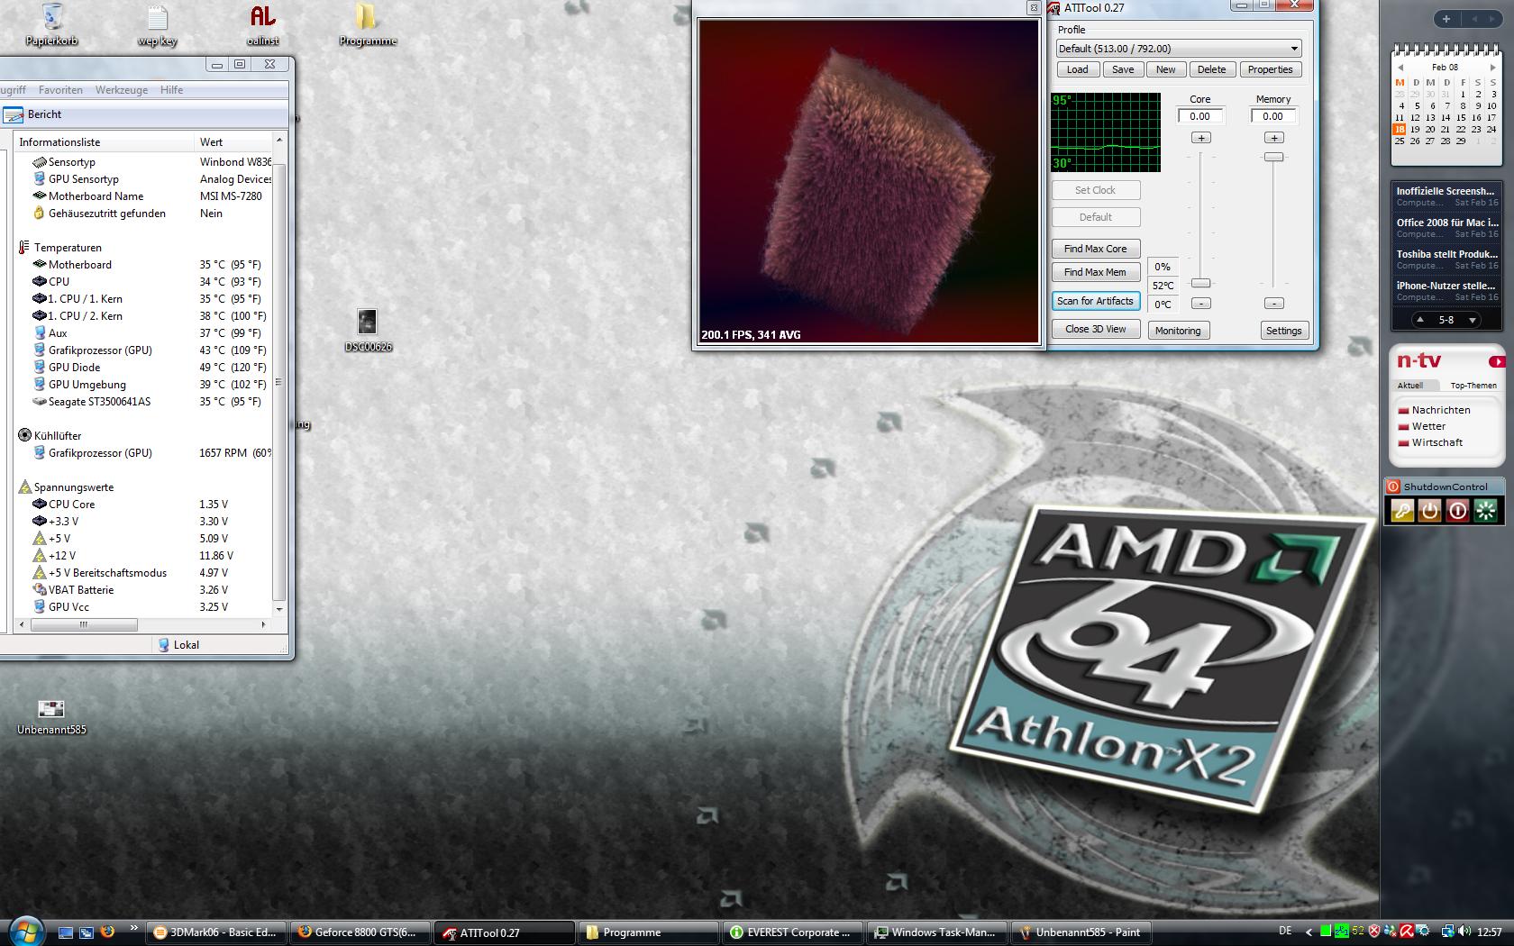Click Close 3D View button

click(x=1096, y=329)
